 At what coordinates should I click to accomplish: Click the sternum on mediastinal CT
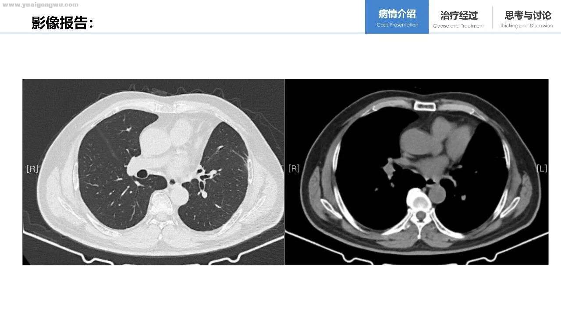click(424, 105)
